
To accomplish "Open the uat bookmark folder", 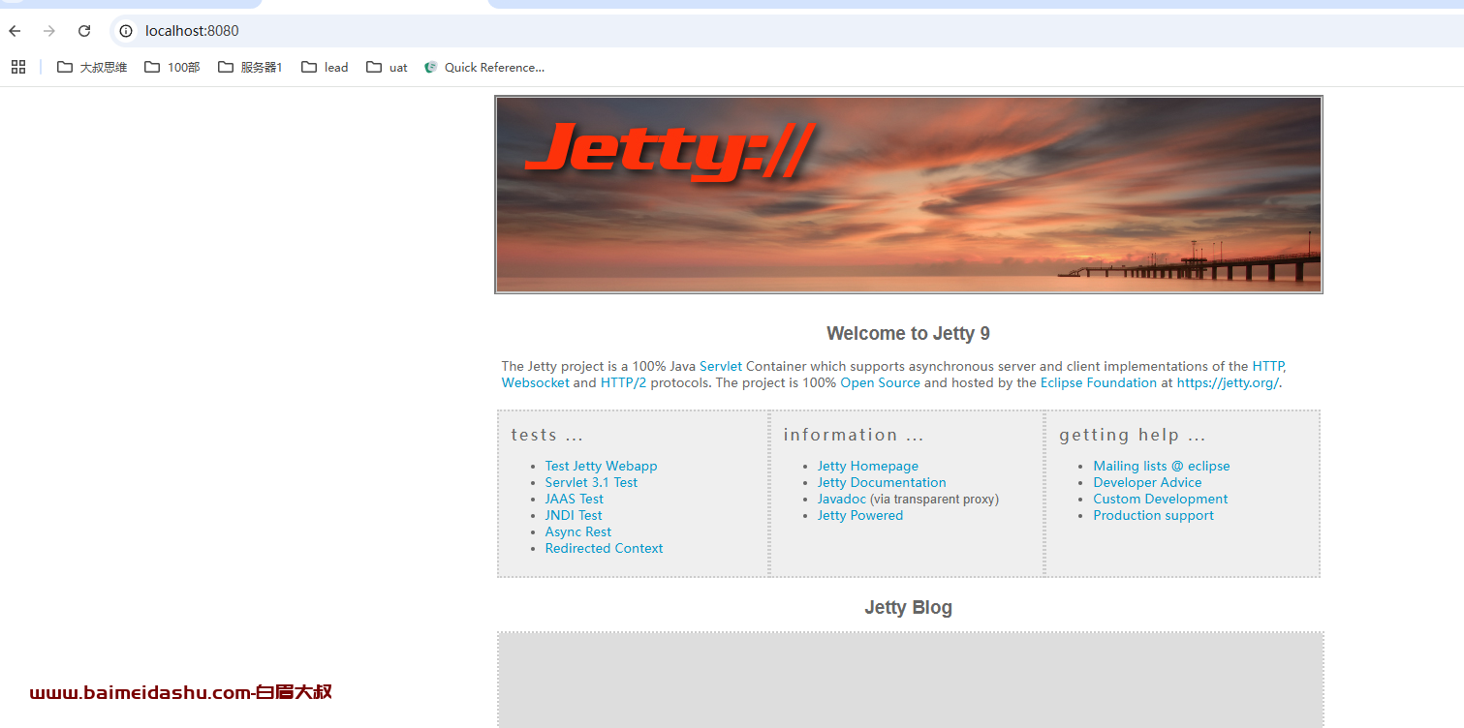I will coord(388,67).
